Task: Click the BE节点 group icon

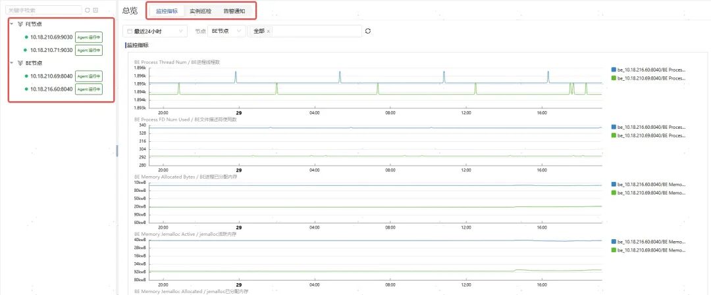Action: tap(20, 63)
